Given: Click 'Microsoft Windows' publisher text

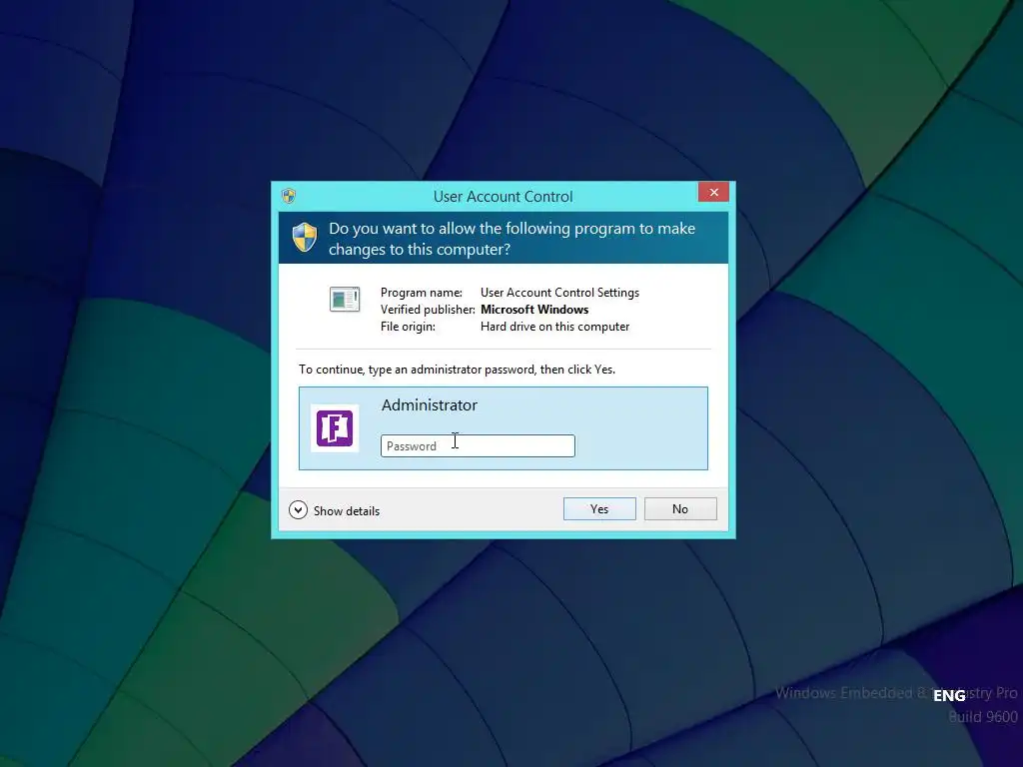Looking at the screenshot, I should [534, 310].
